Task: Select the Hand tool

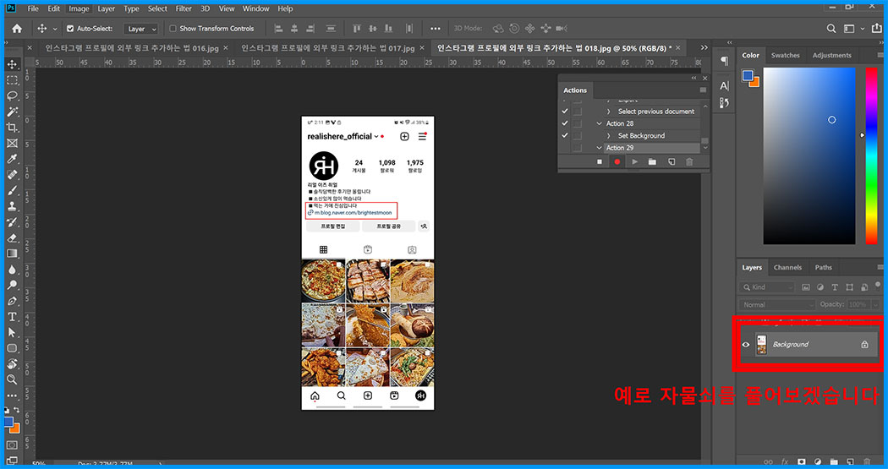Action: [x=12, y=363]
